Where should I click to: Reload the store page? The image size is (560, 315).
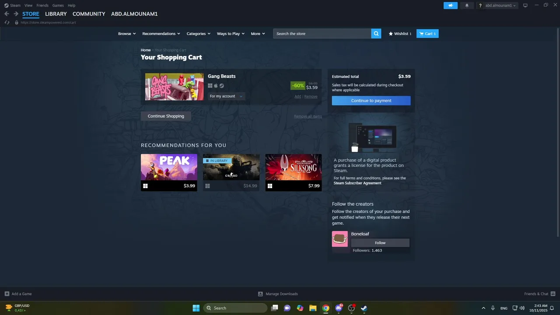[7, 22]
